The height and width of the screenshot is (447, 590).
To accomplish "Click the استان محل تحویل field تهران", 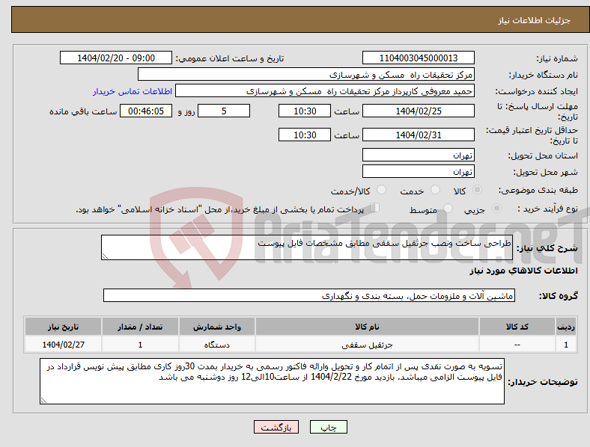I will point(419,155).
